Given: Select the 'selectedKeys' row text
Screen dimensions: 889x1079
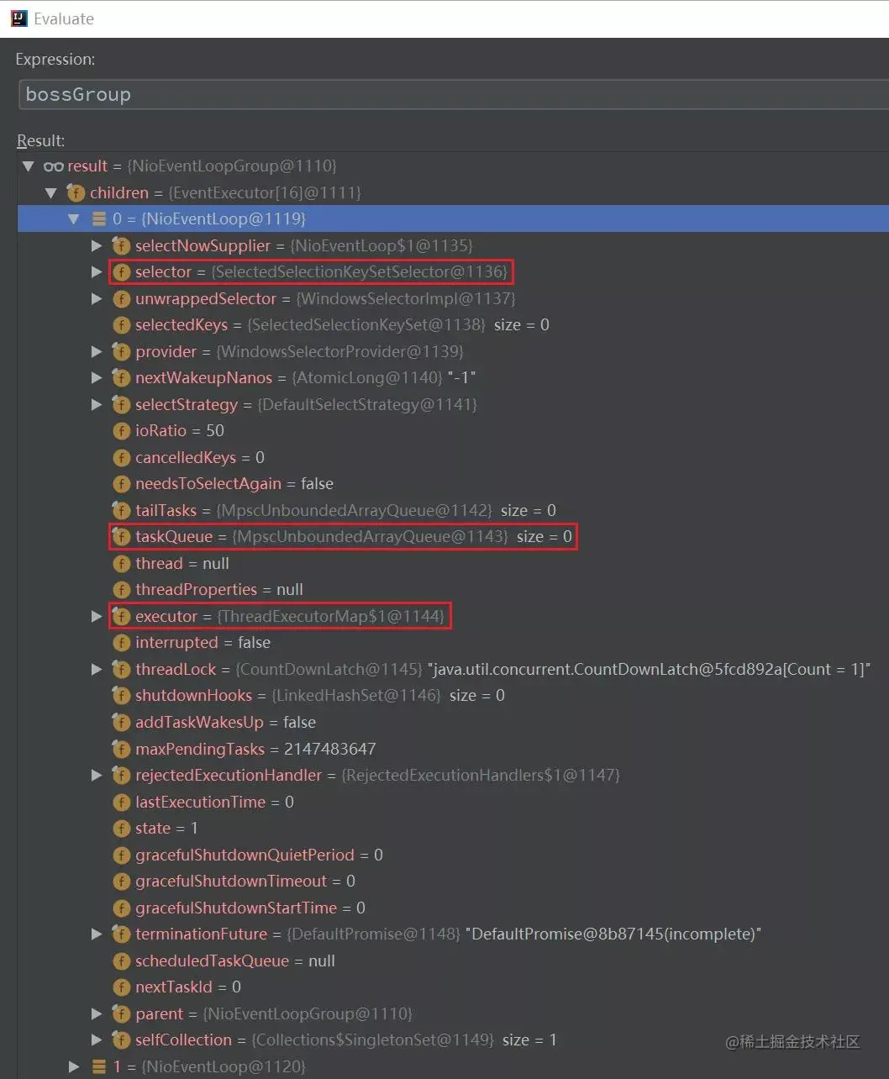Looking at the screenshot, I should tap(342, 325).
